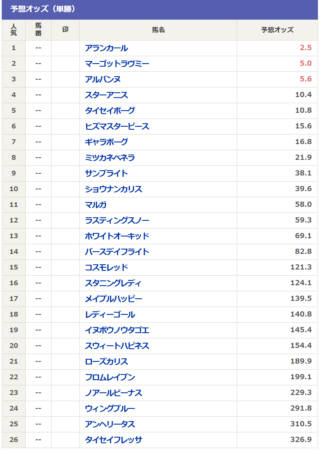The height and width of the screenshot is (452, 321).
Task: Open horse アランカール link
Action: point(106,48)
